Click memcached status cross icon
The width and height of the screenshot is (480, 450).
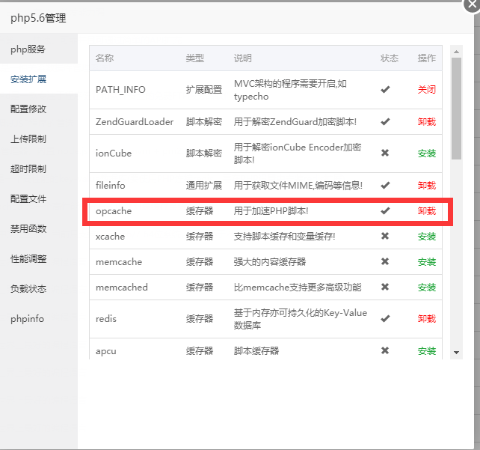click(385, 287)
